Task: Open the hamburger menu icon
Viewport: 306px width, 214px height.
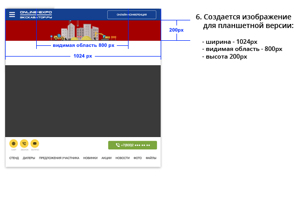Action: tap(12, 14)
